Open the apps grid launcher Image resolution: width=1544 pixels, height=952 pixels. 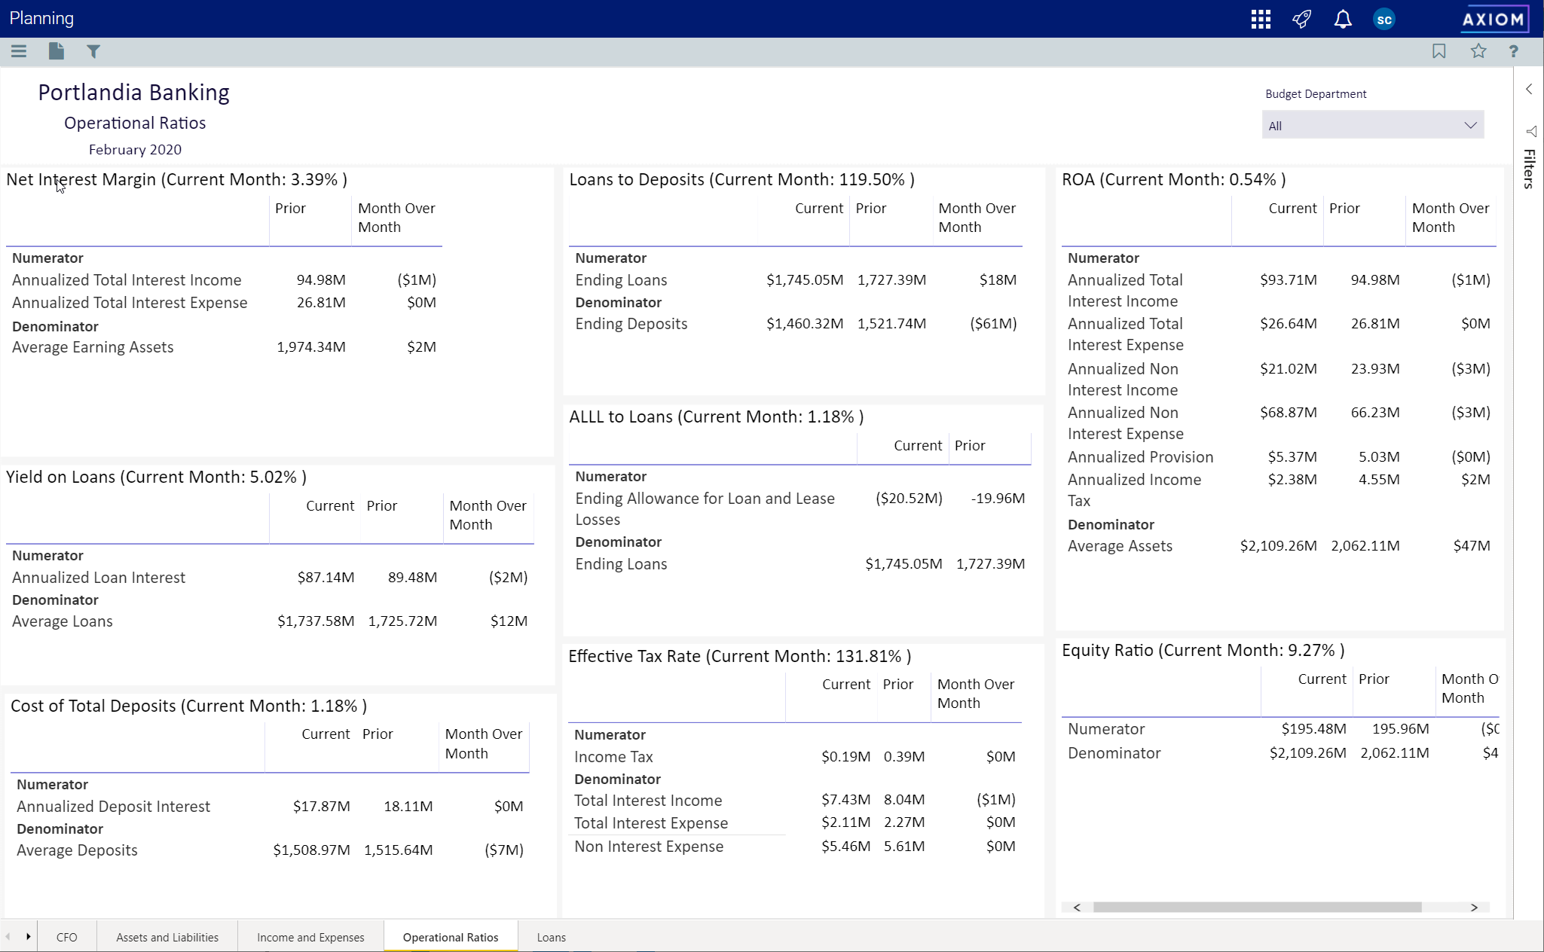click(1261, 20)
